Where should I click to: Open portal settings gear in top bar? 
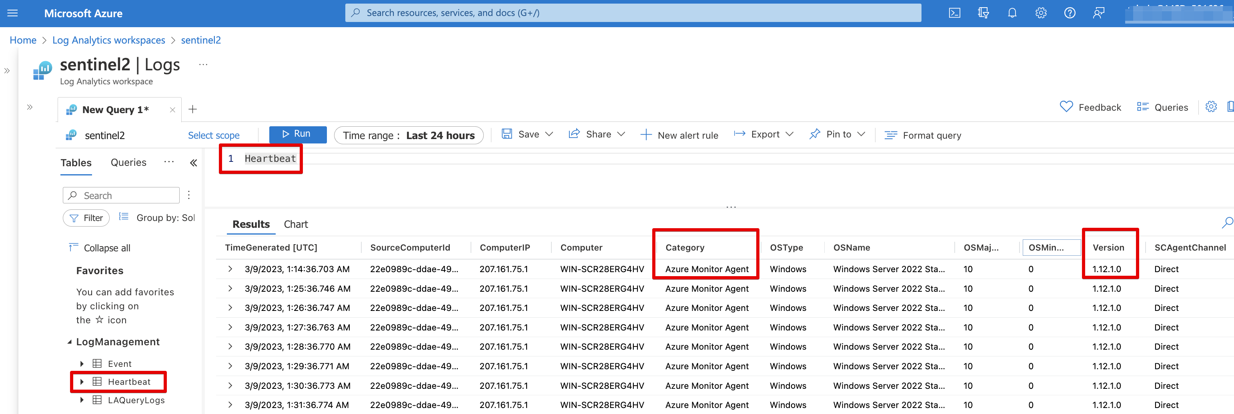[1040, 13]
